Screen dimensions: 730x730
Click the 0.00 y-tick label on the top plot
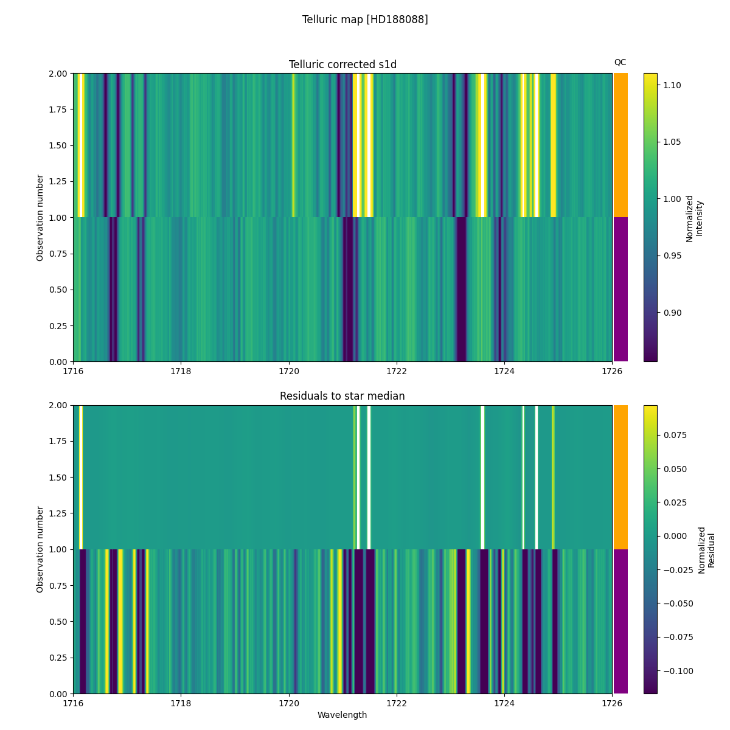(x=59, y=362)
